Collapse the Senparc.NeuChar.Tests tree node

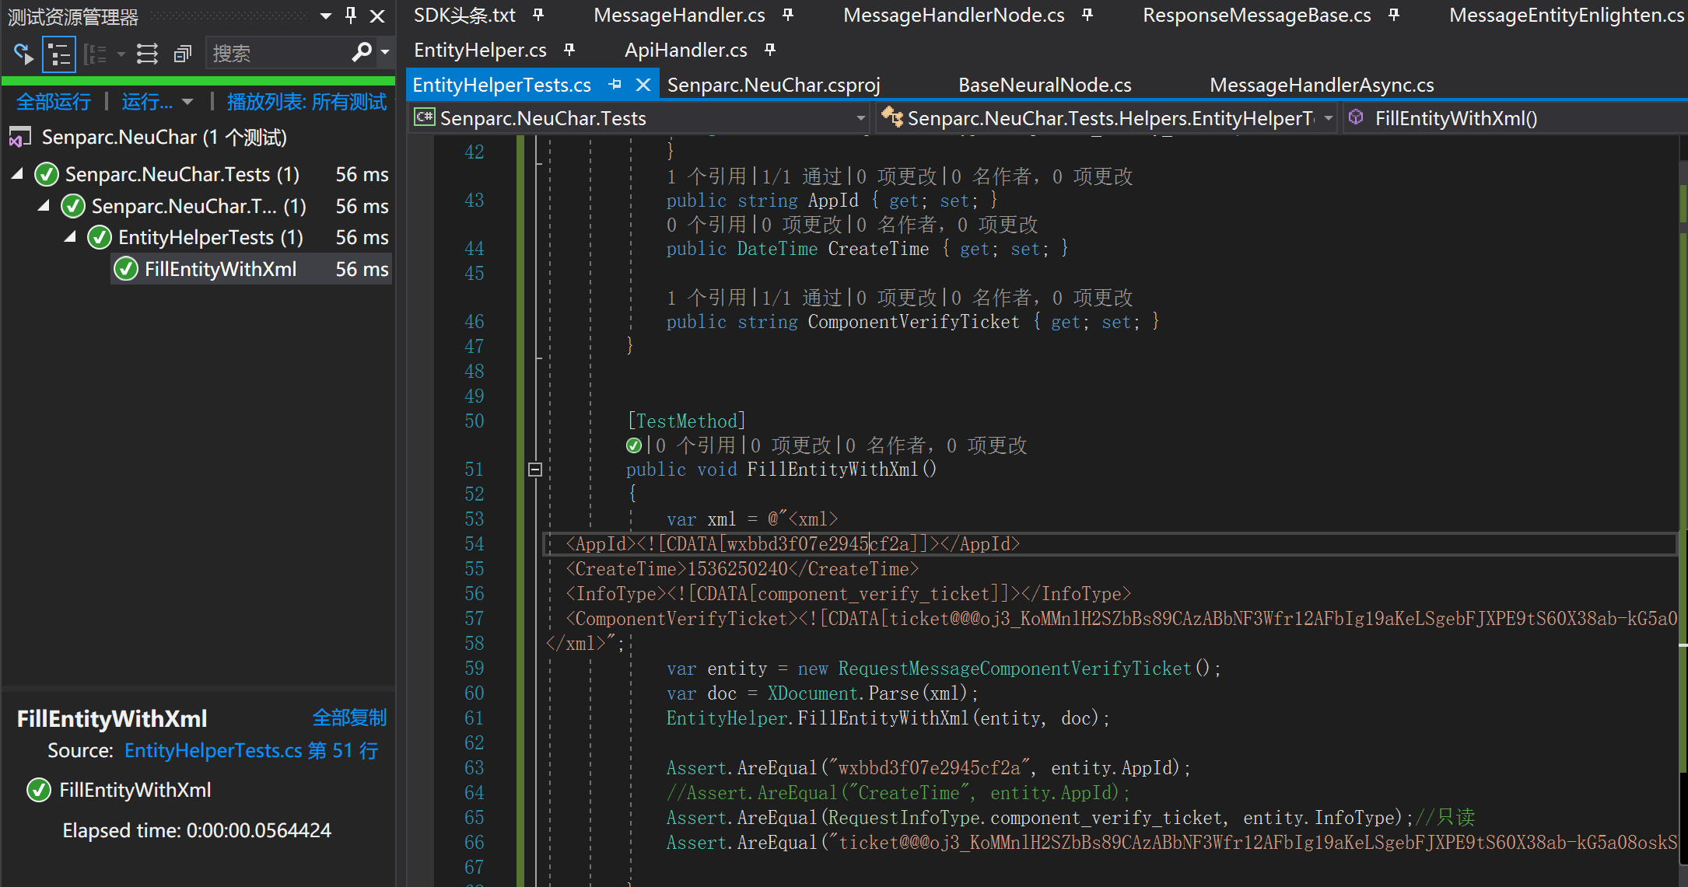click(17, 174)
